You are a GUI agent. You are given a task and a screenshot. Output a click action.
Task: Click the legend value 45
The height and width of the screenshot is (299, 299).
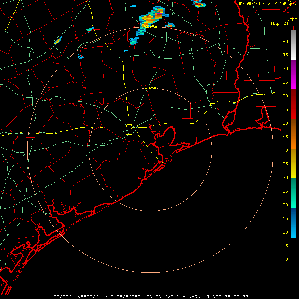click(x=285, y=137)
